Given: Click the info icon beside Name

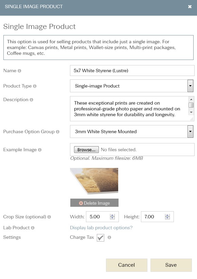Looking at the screenshot, I should point(19,71).
